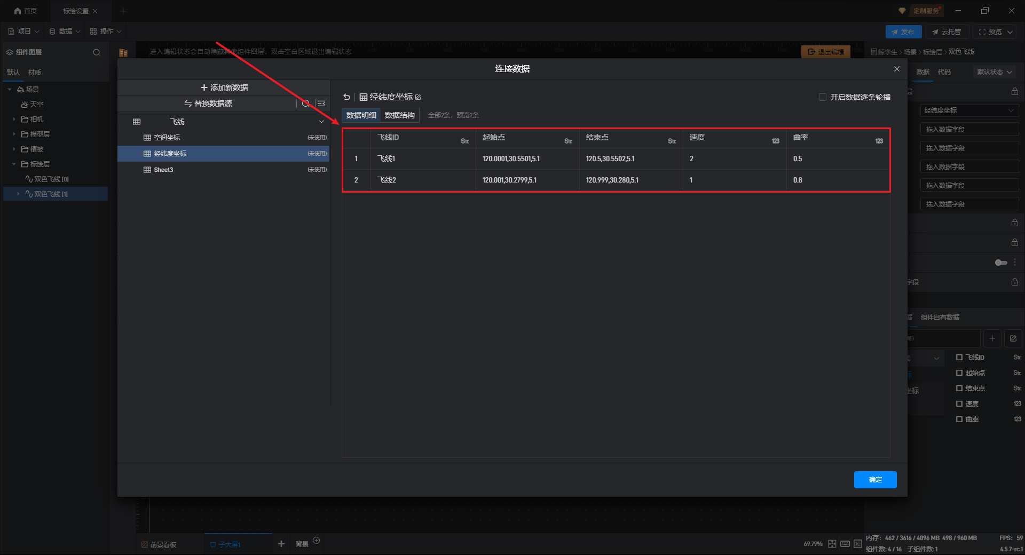Viewport: 1025px width, 555px height.
Task: Collapse the 场景 tree node
Action: 10,90
